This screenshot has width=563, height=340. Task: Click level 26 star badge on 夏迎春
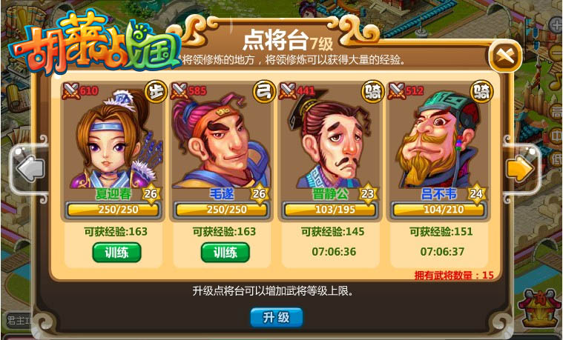pyautogui.click(x=151, y=194)
